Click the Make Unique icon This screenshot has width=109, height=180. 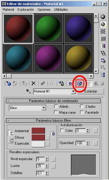click(x=52, y=84)
